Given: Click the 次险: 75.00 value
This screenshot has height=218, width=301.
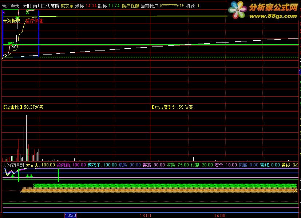Looking at the screenshot, I should [178, 165].
